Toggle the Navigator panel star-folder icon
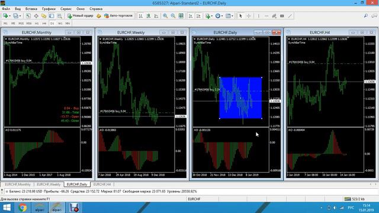Screen dimensions: 379x213 pyautogui.click(x=44, y=16)
